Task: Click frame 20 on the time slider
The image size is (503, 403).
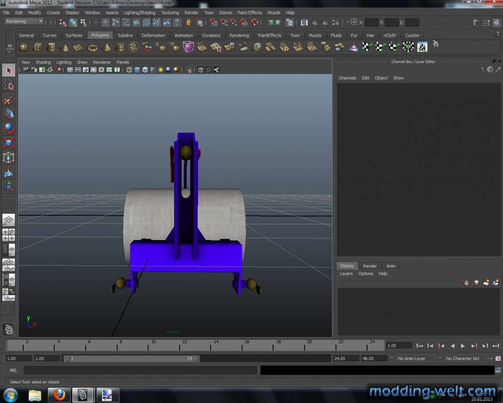Action: tap(309, 346)
